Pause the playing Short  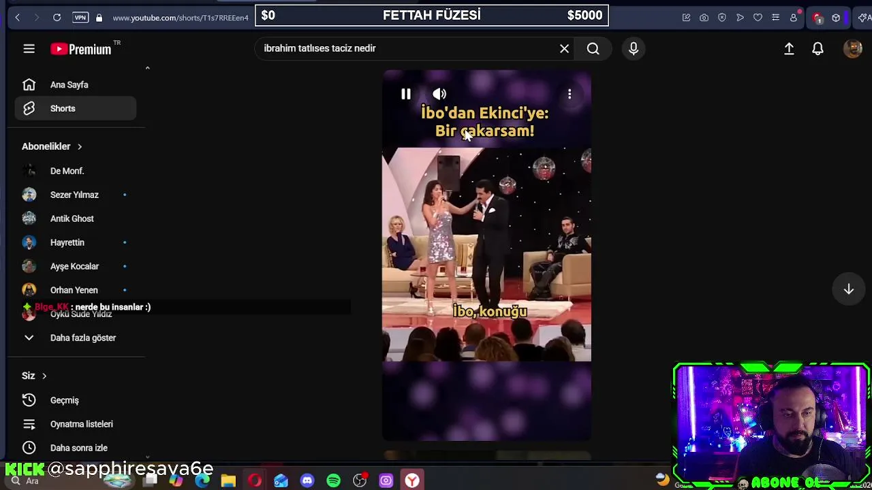(405, 94)
